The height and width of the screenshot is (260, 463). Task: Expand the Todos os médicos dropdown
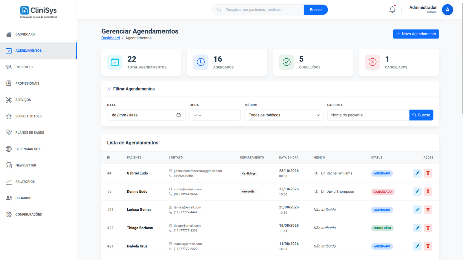[x=284, y=115]
